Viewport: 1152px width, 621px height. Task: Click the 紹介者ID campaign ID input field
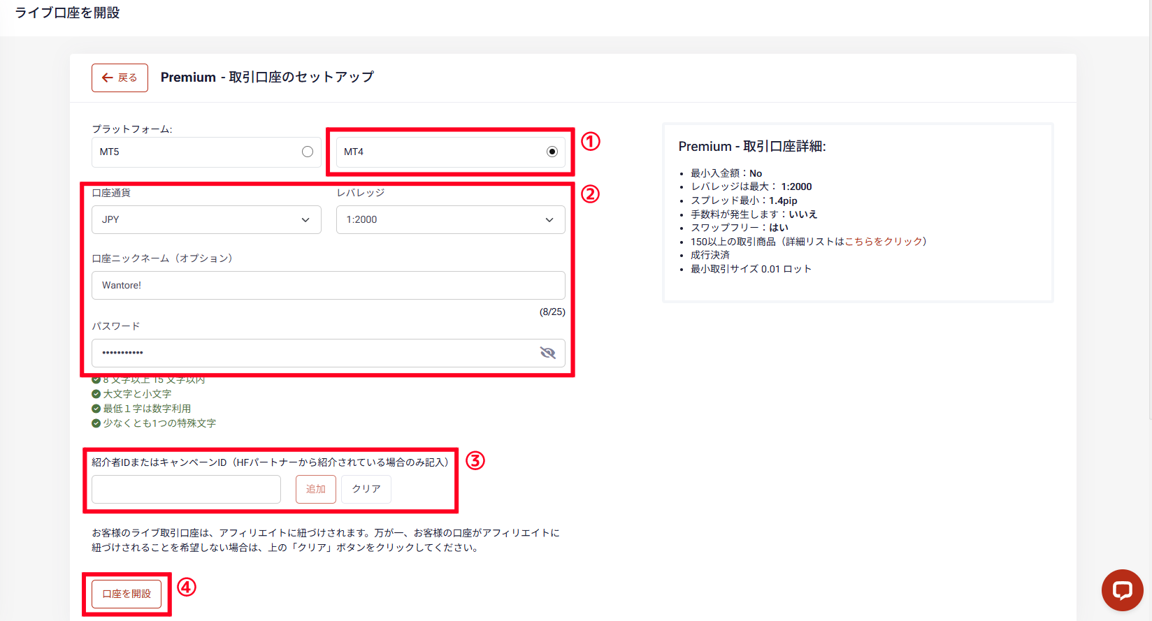(x=186, y=489)
